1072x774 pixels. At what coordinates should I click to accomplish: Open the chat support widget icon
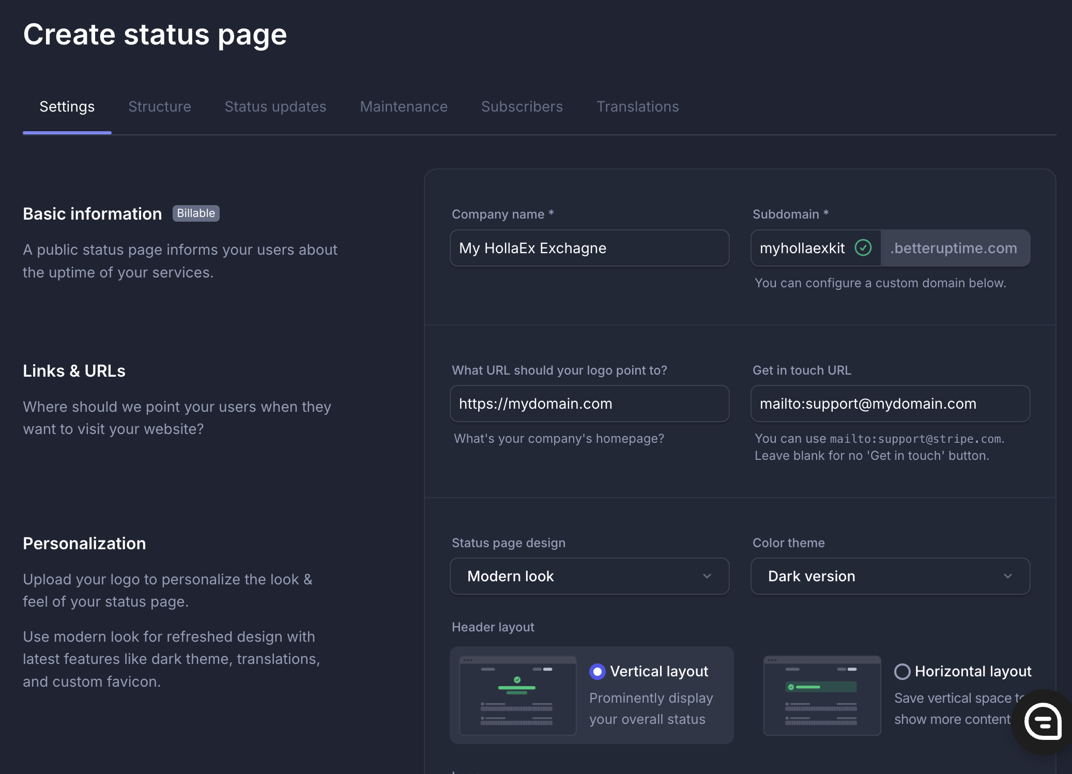point(1043,721)
